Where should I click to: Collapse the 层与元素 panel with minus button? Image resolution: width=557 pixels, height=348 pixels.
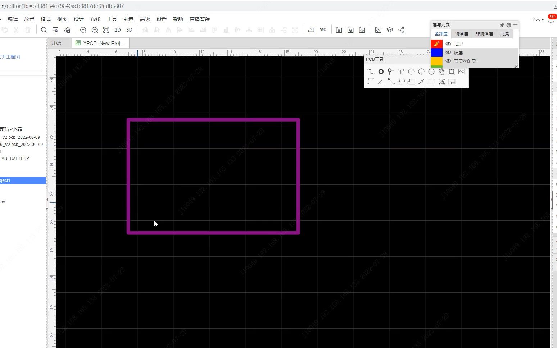[515, 25]
